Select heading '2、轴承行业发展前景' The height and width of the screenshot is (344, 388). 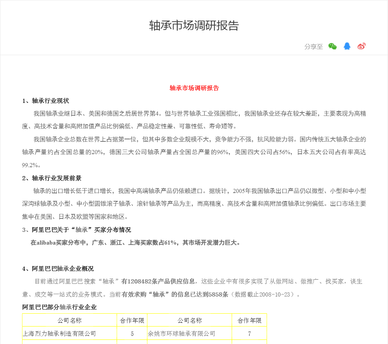(52, 178)
